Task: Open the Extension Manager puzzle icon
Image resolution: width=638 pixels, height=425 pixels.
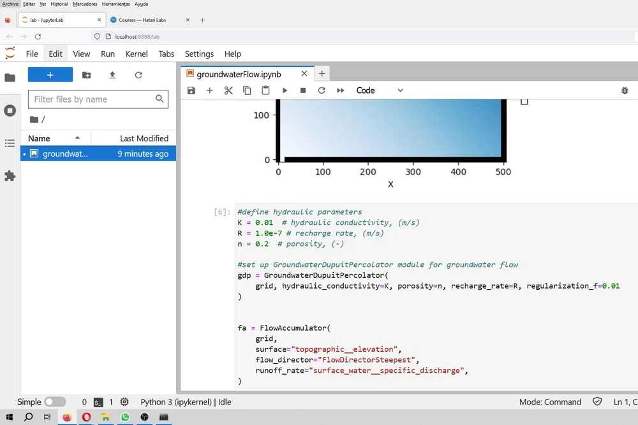Action: tap(10, 176)
